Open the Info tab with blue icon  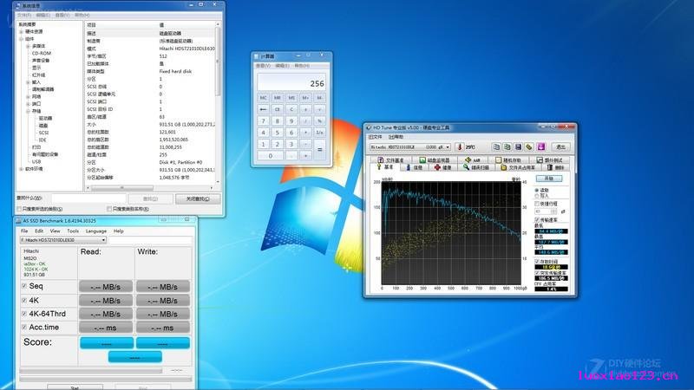click(415, 167)
